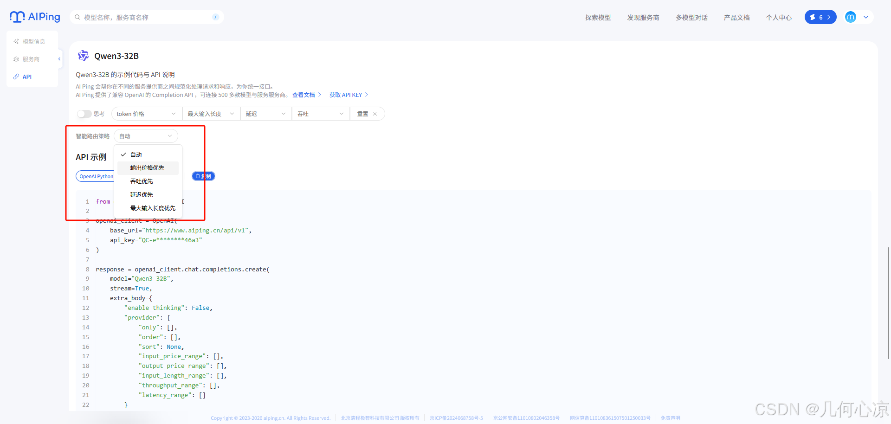Select 吞吐优先 option
This screenshot has width=891, height=424.
[148, 181]
